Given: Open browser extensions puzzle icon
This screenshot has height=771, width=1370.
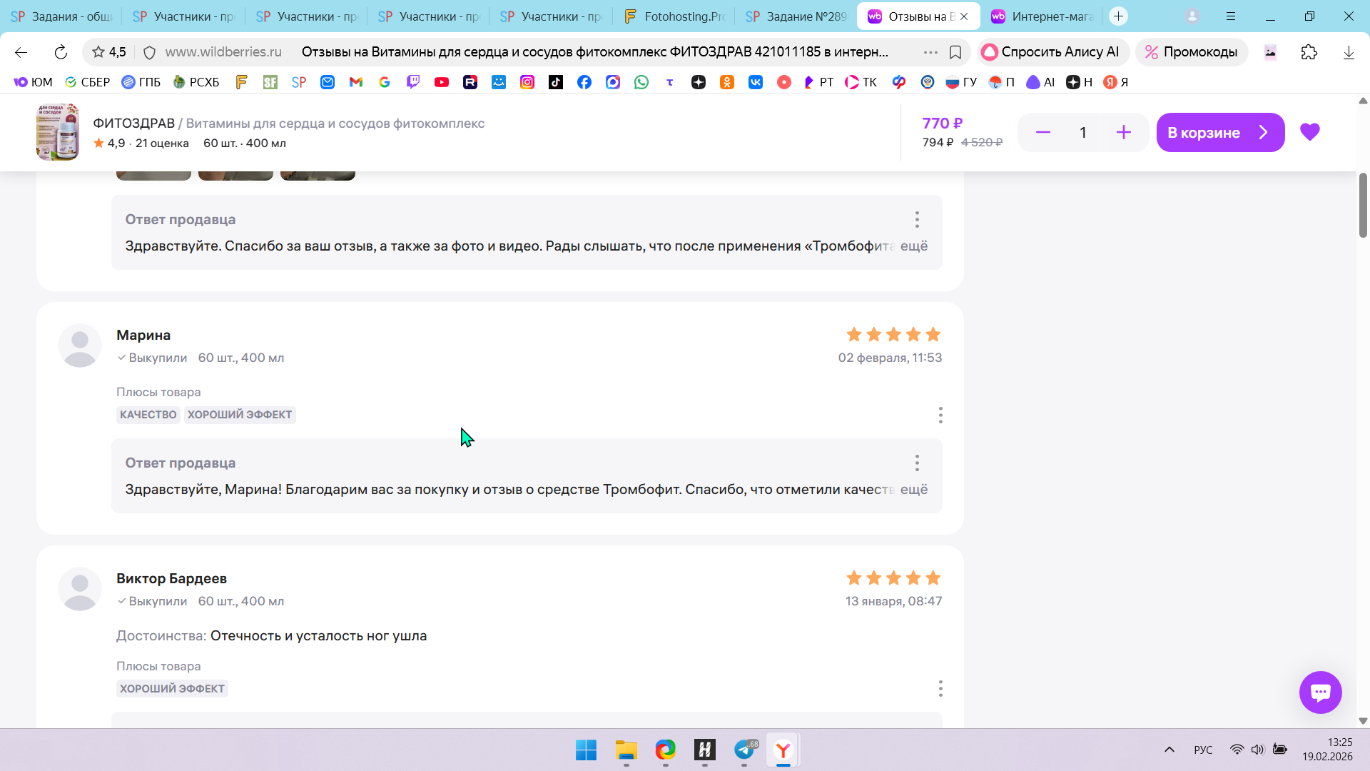Looking at the screenshot, I should coord(1309,52).
